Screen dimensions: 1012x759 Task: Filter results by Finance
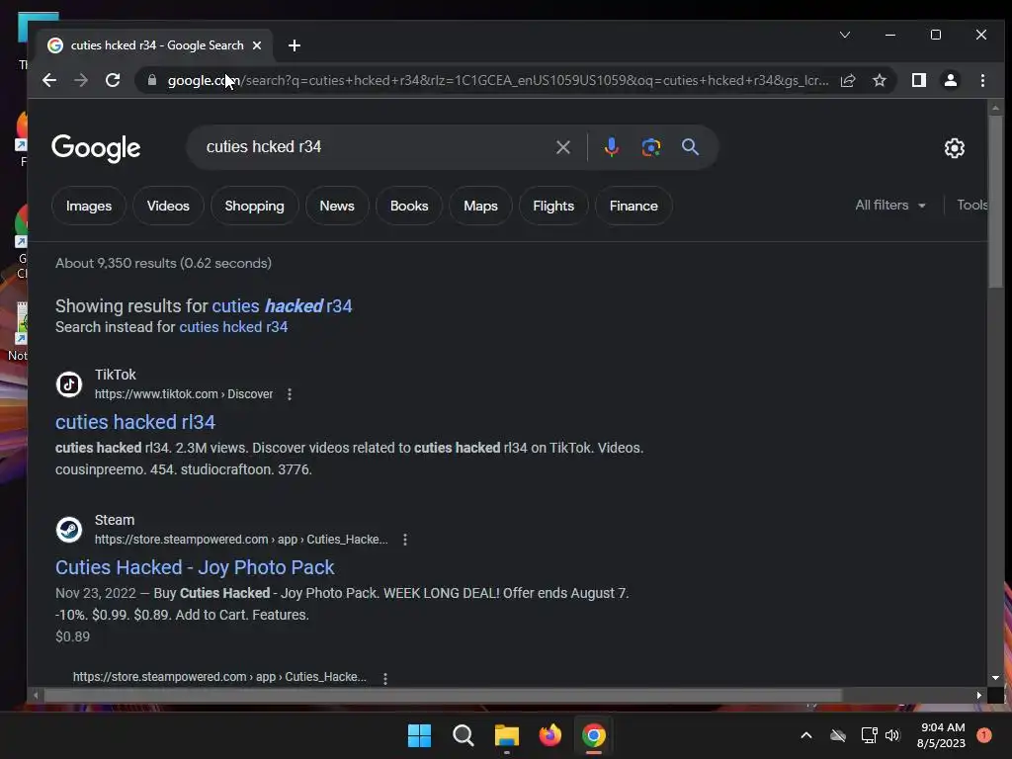tap(633, 206)
